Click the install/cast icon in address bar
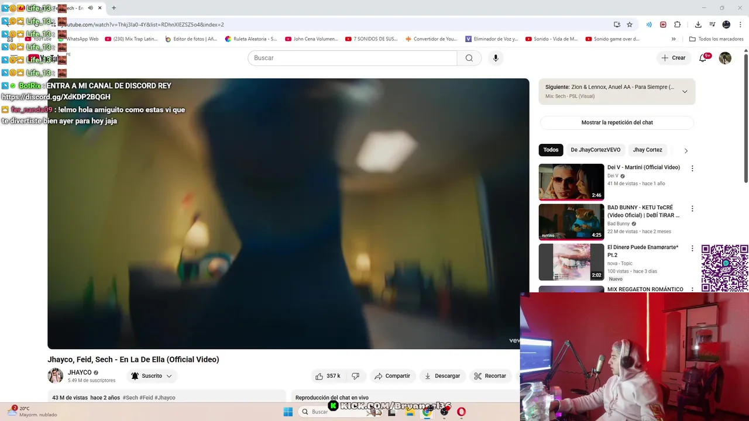This screenshot has width=749, height=421. [x=617, y=25]
